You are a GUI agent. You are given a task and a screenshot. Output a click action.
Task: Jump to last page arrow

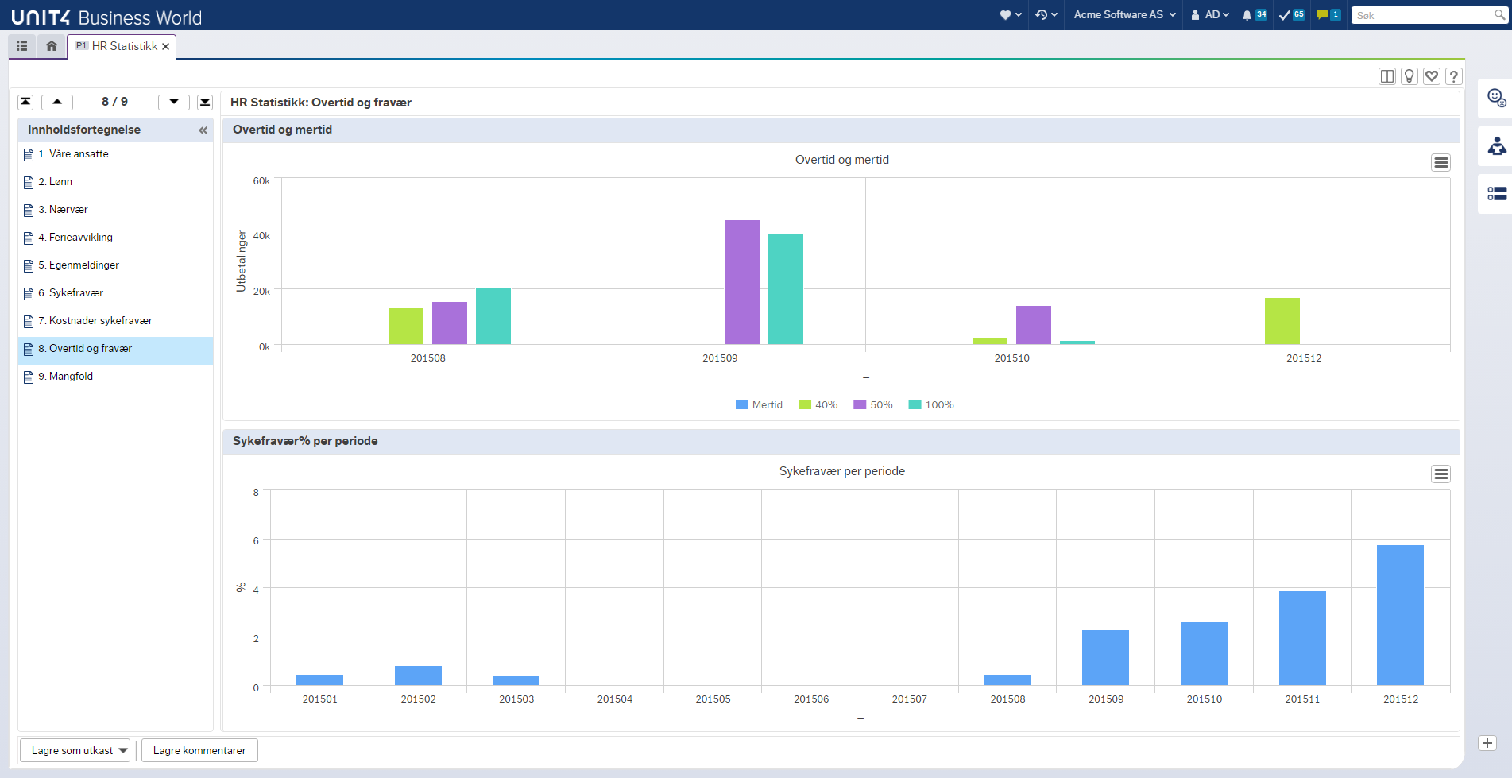[205, 102]
